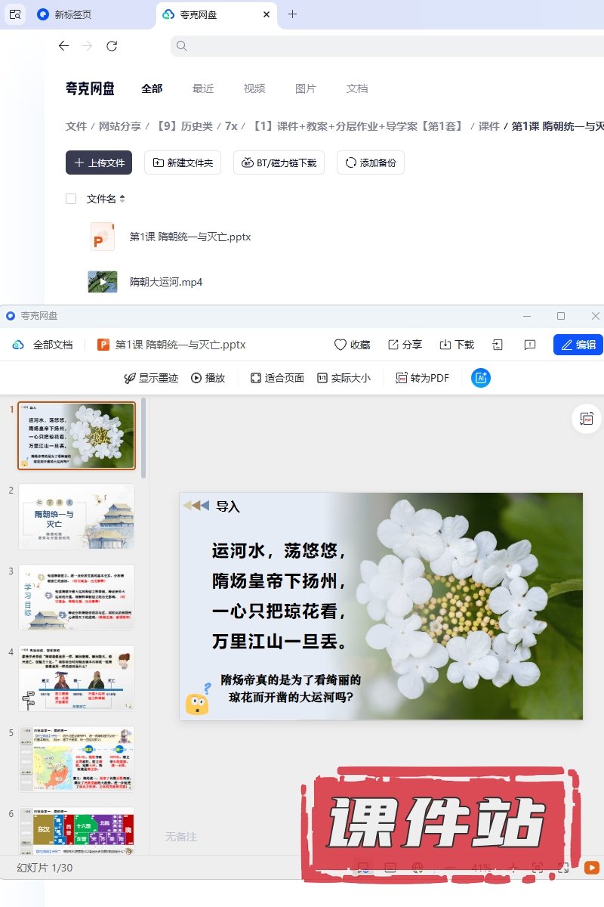Start slideshow with orange play icon
Screen dimensions: 604x907
pos(592,868)
